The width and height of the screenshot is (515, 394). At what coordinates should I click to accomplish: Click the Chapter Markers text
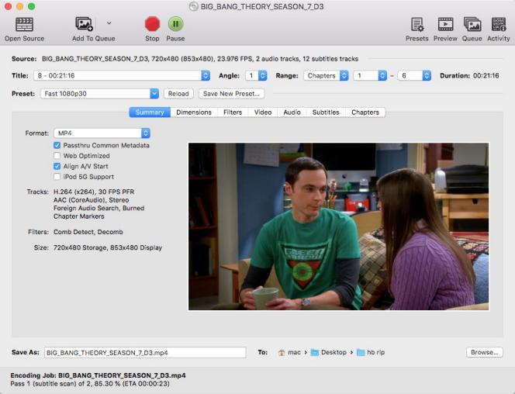tap(79, 216)
